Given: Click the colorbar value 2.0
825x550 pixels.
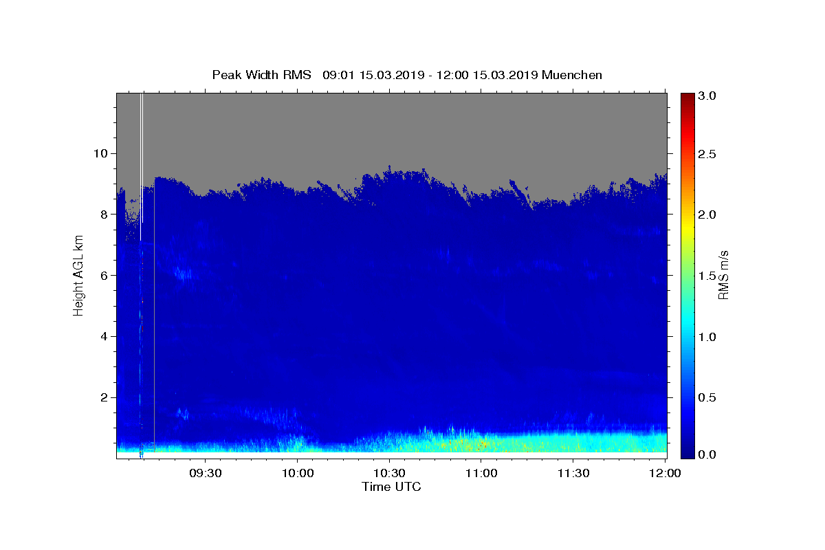Looking at the screenshot, I should [x=708, y=214].
